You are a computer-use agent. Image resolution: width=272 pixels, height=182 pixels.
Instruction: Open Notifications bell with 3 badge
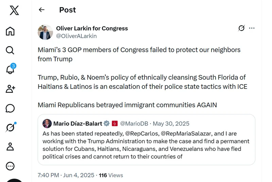(11, 69)
